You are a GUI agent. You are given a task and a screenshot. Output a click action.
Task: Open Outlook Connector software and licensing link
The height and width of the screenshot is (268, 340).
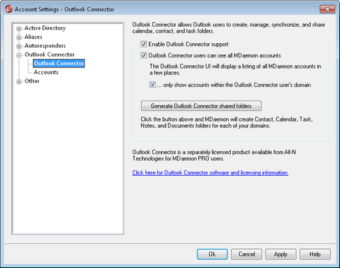[211, 173]
